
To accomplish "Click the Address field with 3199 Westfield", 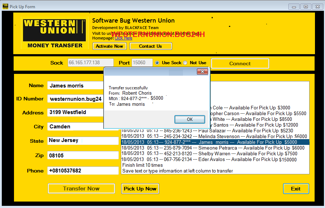I will 75,112.
